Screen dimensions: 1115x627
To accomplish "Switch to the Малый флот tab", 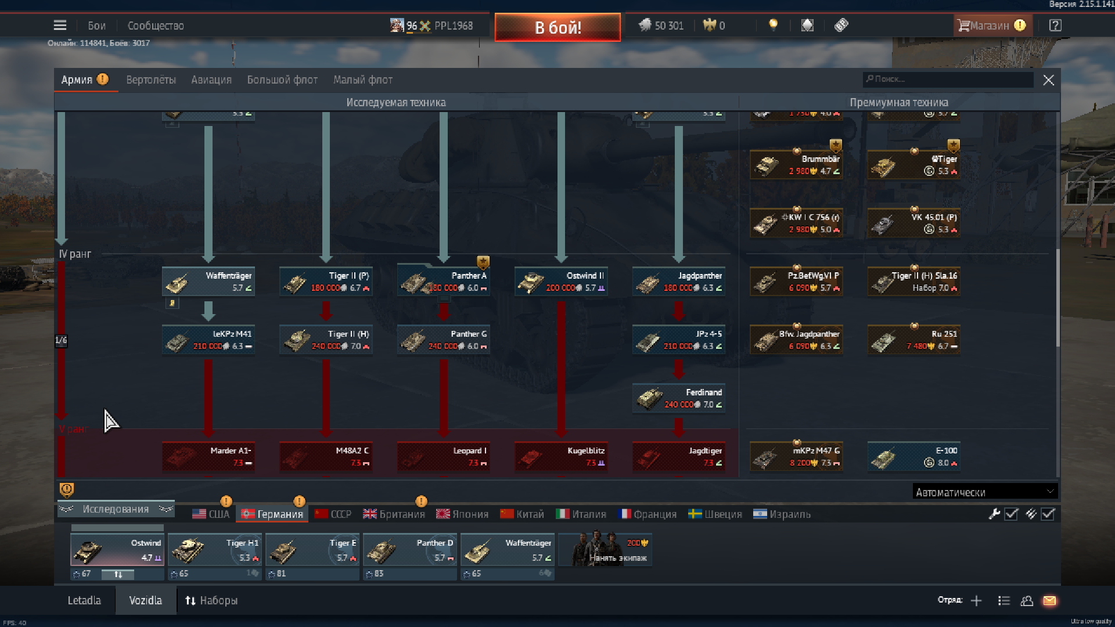I will click(363, 80).
